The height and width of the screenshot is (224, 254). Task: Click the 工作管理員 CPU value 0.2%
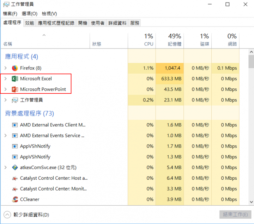(148, 100)
